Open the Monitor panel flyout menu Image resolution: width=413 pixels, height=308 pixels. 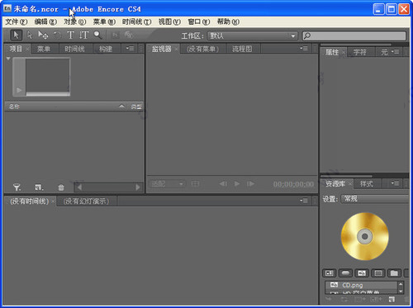tap(304, 49)
